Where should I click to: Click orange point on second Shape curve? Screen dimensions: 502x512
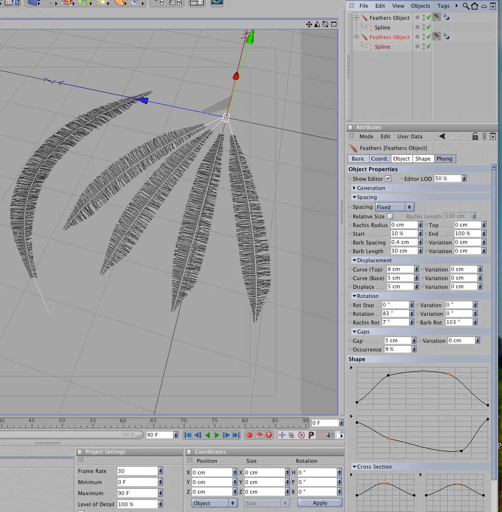point(388,439)
